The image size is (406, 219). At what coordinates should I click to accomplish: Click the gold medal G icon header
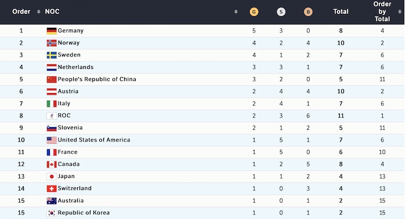(254, 12)
